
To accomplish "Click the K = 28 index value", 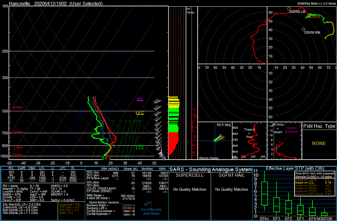I will (x=34, y=186).
